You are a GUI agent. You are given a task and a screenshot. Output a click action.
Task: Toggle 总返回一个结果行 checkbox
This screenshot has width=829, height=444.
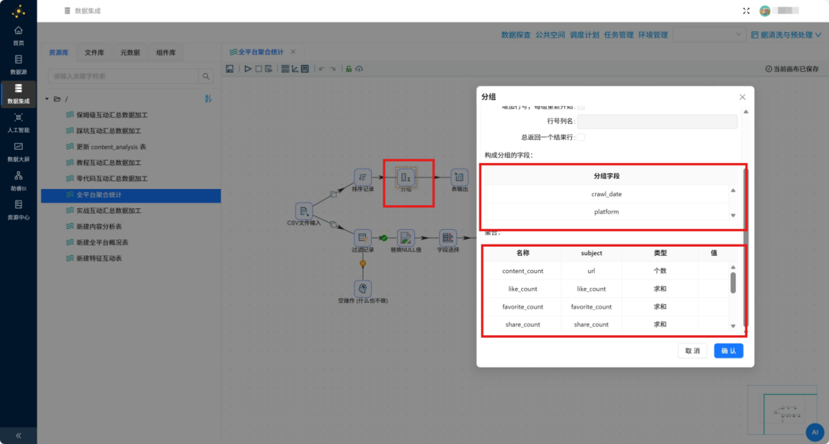click(581, 137)
